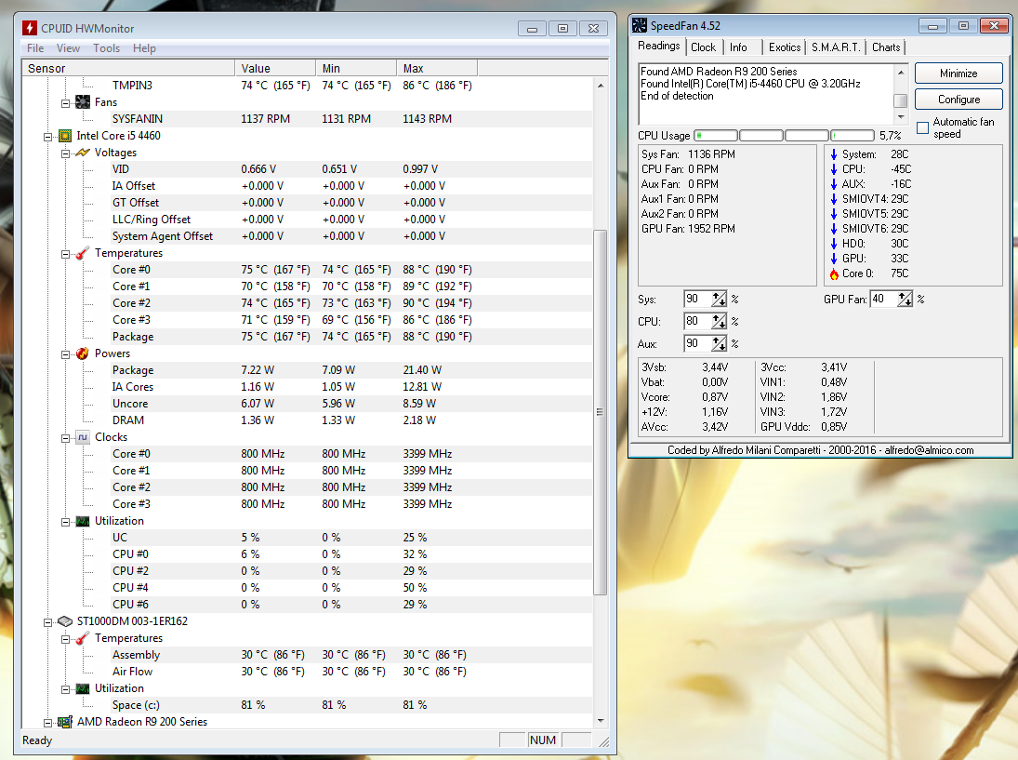The height and width of the screenshot is (760, 1018).
Task: Click the ST1000DM hard drive icon
Action: [x=65, y=621]
